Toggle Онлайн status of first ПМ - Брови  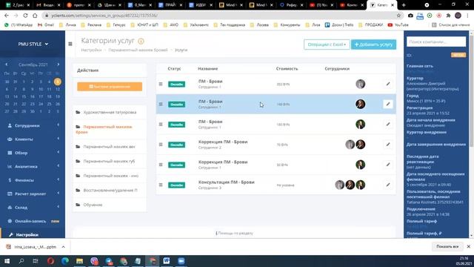(176, 84)
